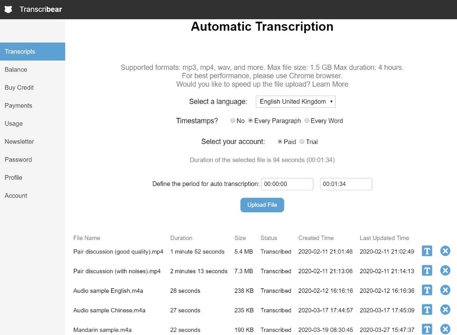
Task: Click the Transcribear bear logo icon
Action: 8,9
